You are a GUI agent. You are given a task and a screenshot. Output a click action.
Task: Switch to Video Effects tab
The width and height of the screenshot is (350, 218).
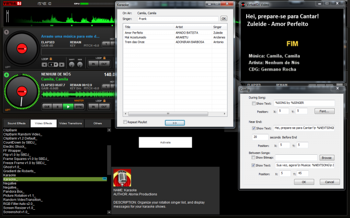[x=43, y=123]
